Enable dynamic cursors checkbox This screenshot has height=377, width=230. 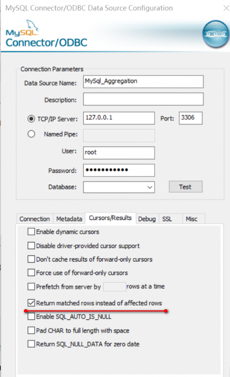click(x=31, y=232)
